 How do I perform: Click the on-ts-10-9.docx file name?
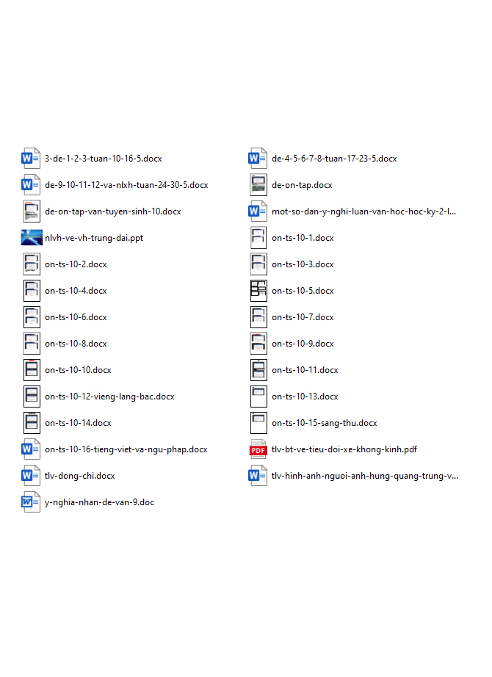tap(303, 344)
